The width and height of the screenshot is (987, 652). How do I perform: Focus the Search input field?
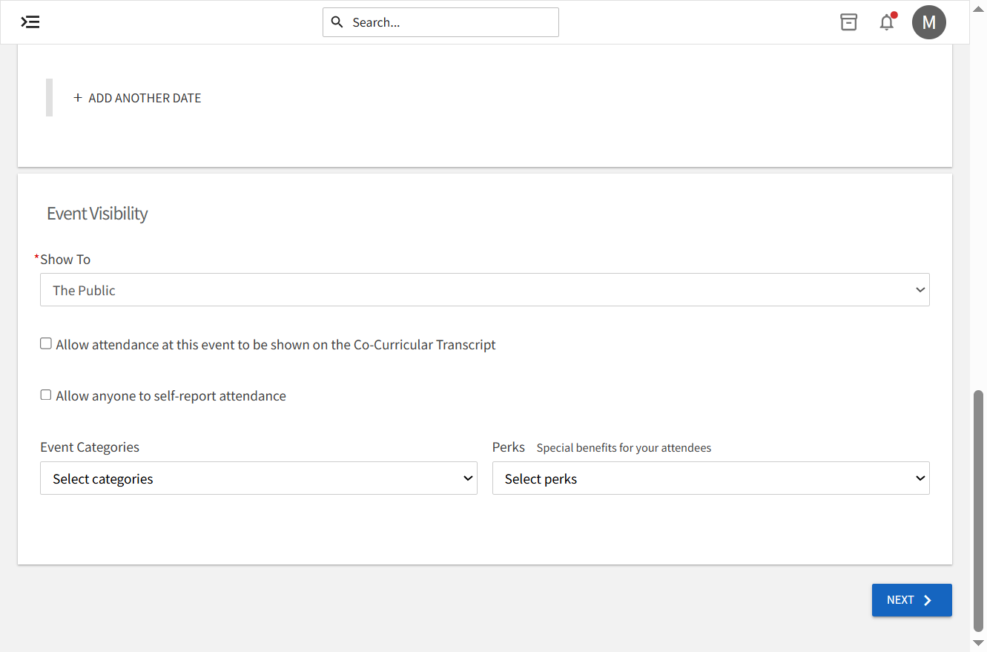(440, 22)
